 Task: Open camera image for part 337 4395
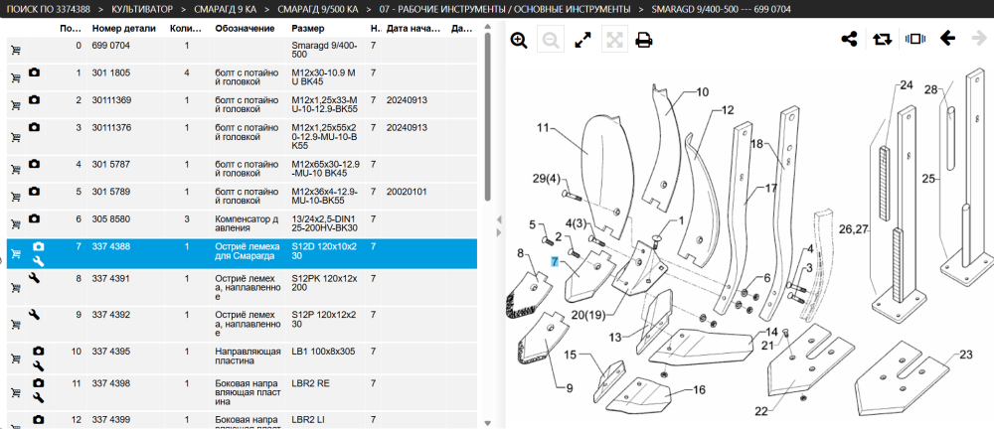tap(39, 352)
